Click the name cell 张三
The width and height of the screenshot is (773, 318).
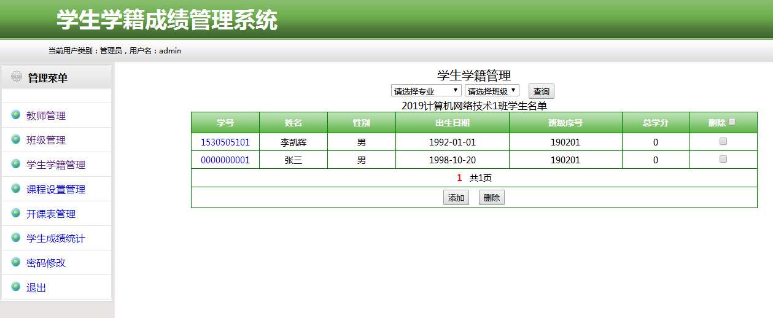pos(293,160)
